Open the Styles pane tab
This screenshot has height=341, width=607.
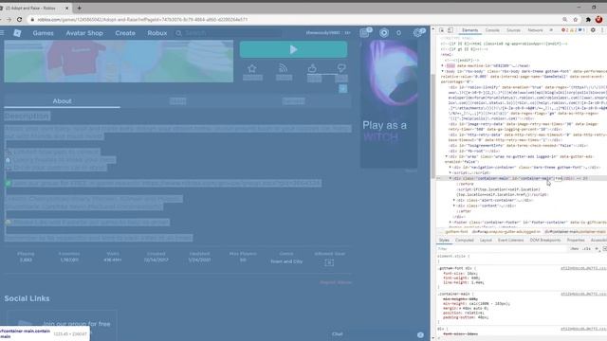tap(444, 240)
